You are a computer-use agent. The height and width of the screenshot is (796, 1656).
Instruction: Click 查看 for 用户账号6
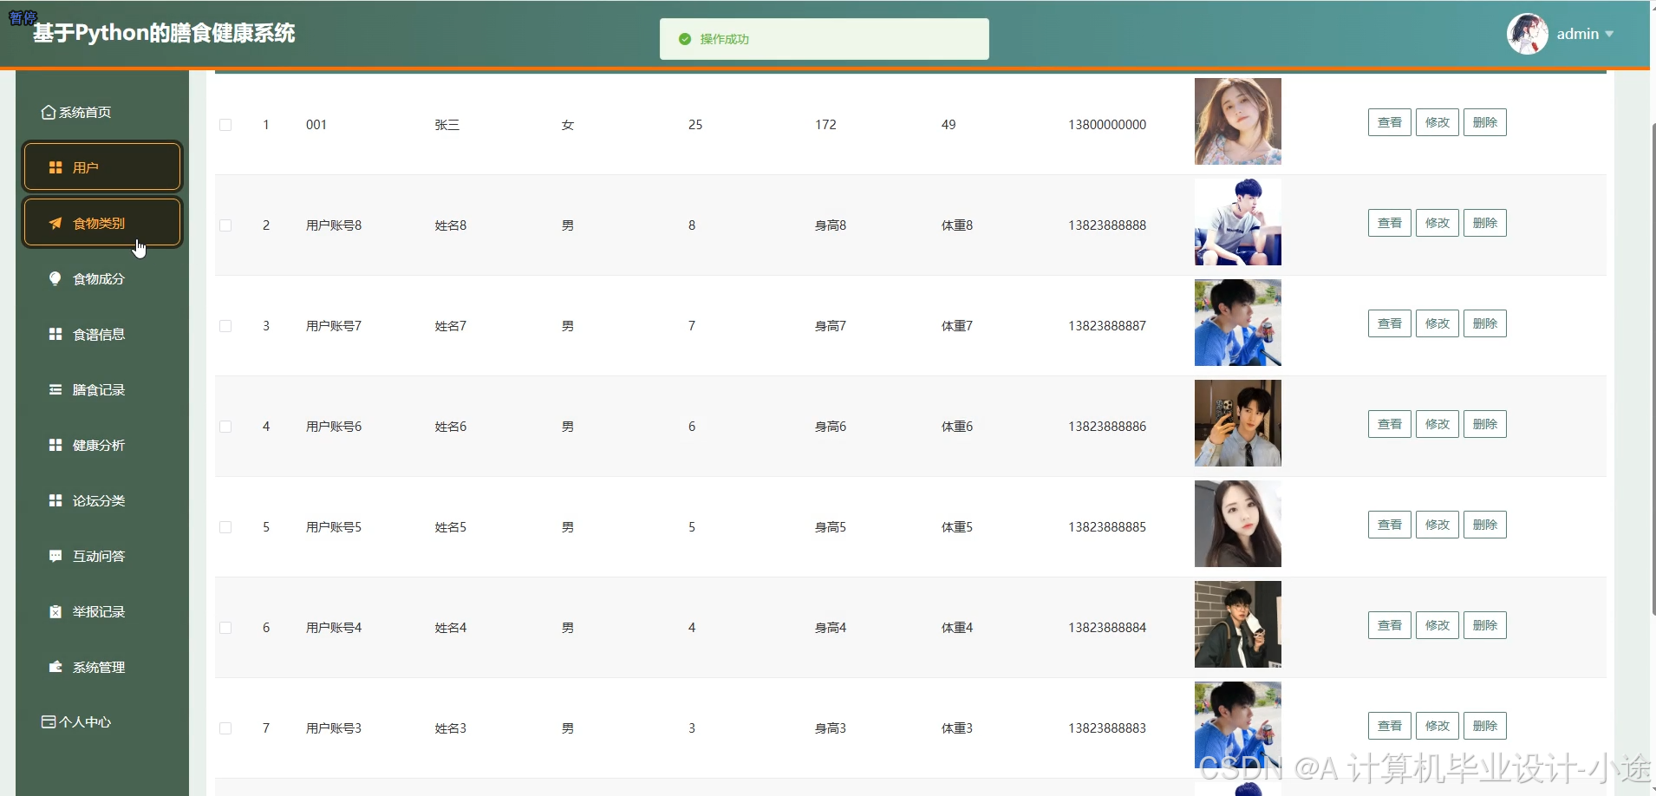(x=1390, y=424)
